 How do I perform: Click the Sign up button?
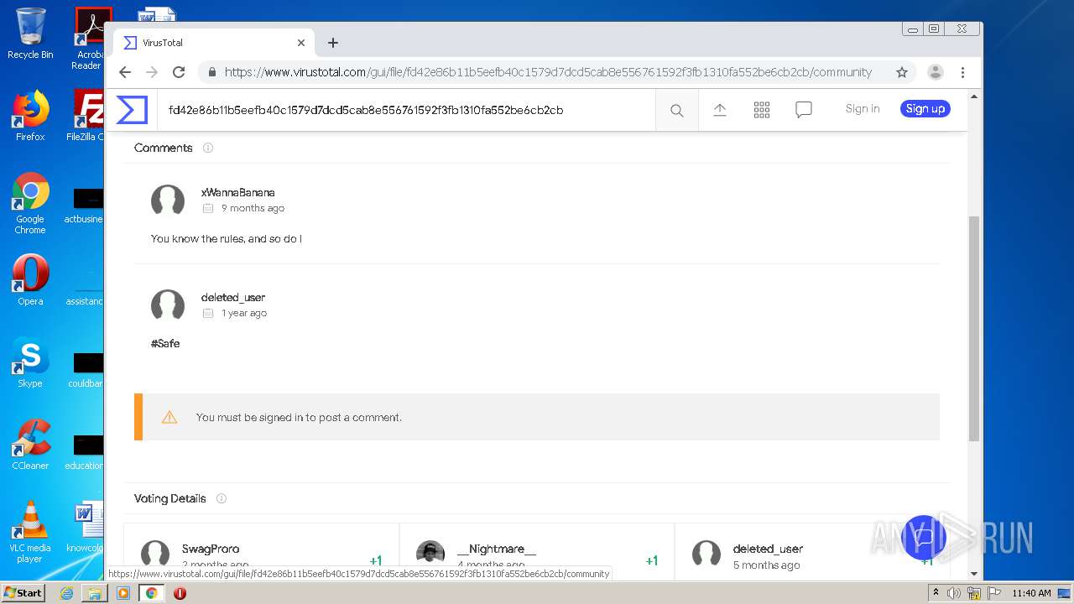tap(925, 108)
